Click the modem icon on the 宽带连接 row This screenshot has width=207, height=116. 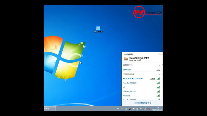click(x=158, y=70)
